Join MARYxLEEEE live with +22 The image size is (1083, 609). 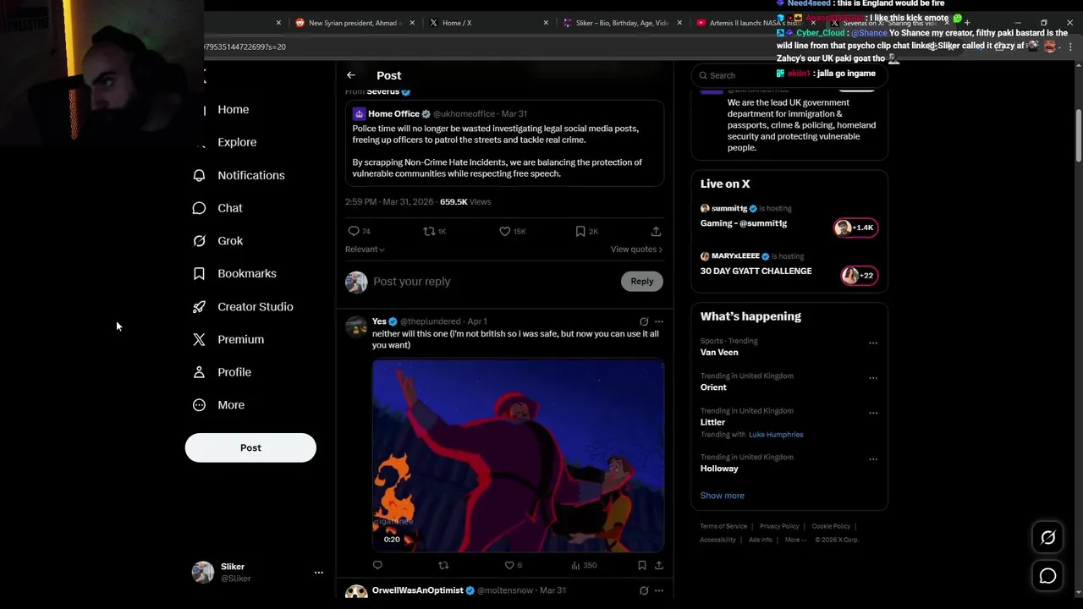[x=859, y=275]
